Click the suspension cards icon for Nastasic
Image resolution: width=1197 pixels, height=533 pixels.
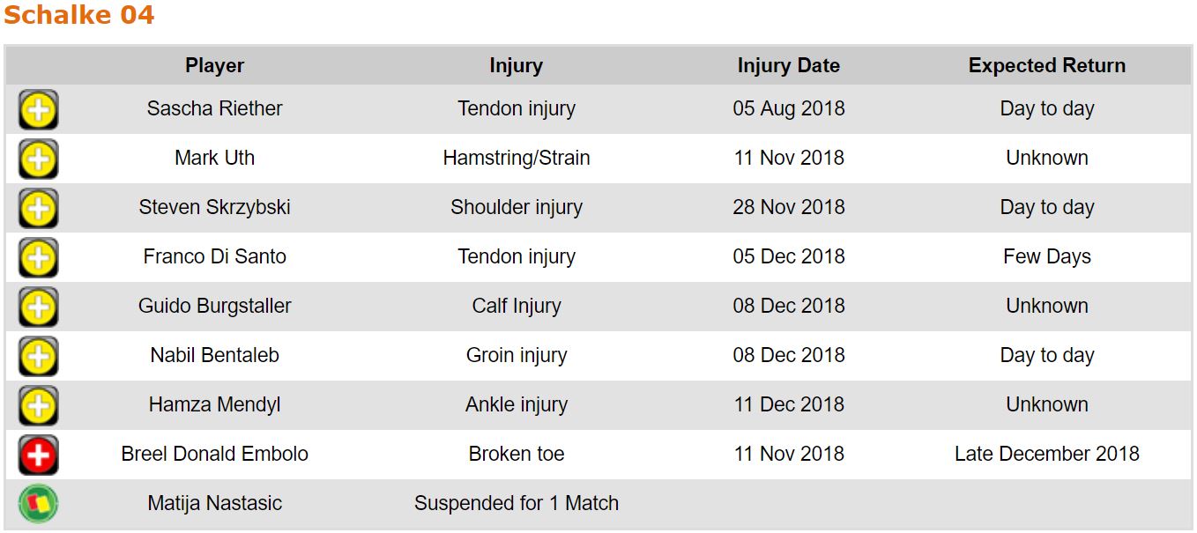[x=38, y=505]
